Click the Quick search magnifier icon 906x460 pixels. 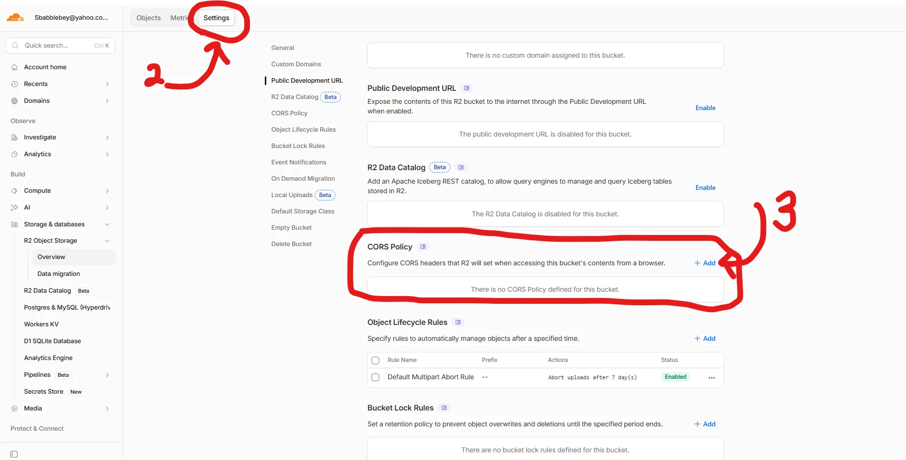[x=15, y=46]
